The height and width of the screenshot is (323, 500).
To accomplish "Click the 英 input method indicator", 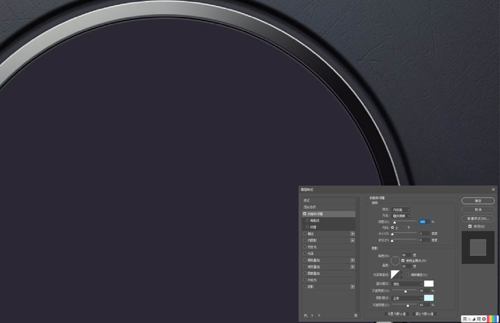I will click(x=465, y=319).
